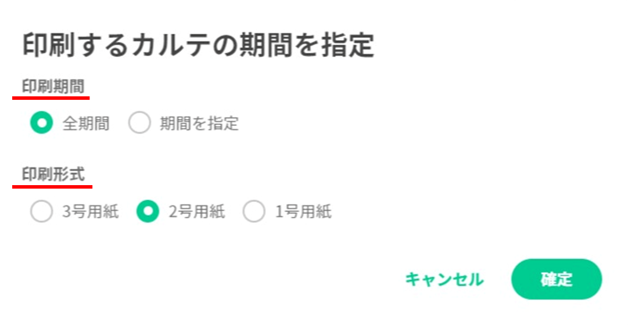628x325 pixels.
Task: Click the 印刷期間 section heading
Action: tap(53, 87)
